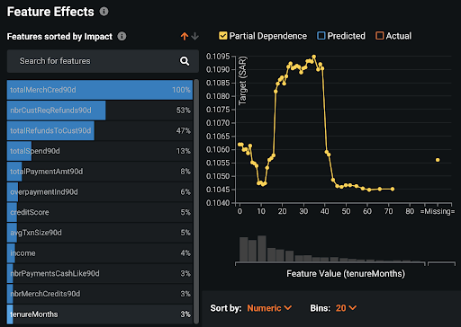Click the Target (SAR) axis title
This screenshot has width=461, height=327.
pos(242,81)
